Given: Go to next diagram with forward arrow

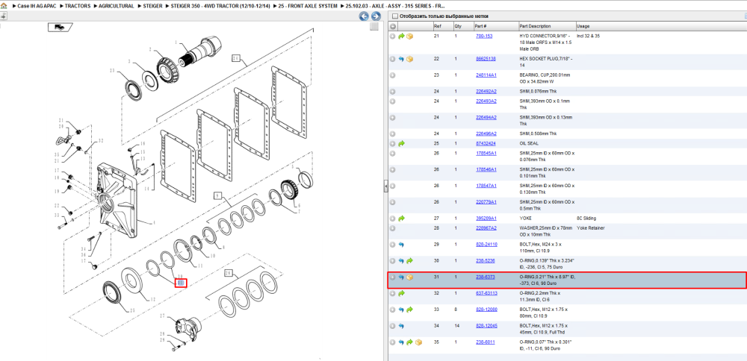Looking at the screenshot, I should (x=374, y=16).
